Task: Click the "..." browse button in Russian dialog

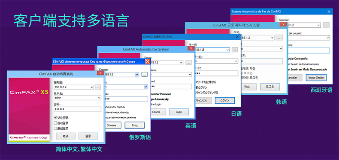Action: 145,74
